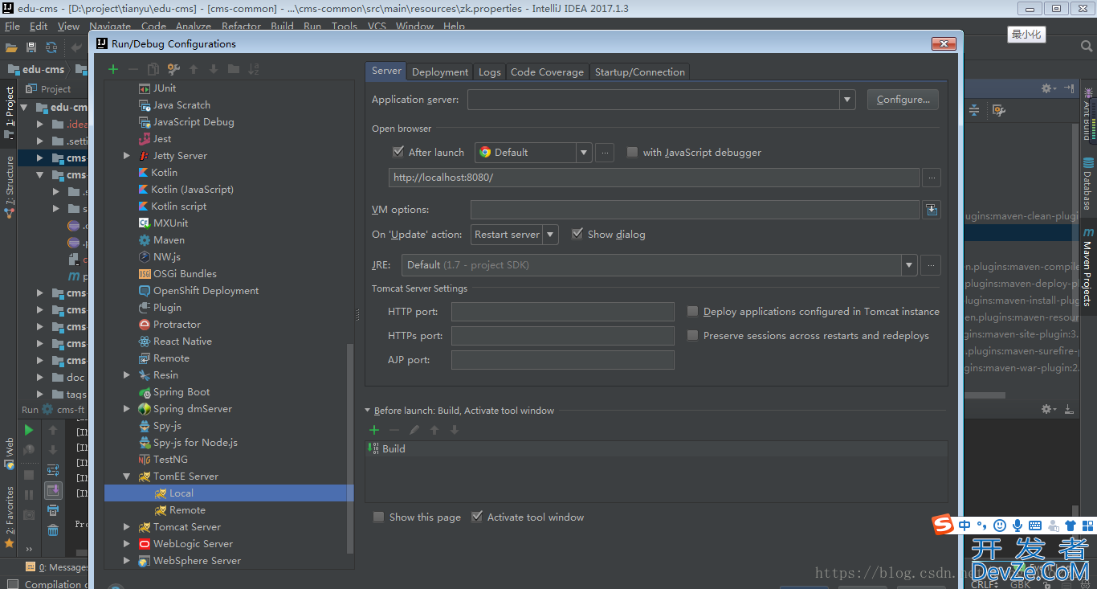Screen dimensions: 1097x589
Task: Click collapse all icon in Maven panel
Action: [974, 109]
